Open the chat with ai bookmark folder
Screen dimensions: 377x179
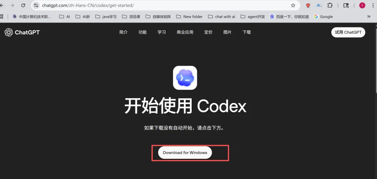coord(221,17)
